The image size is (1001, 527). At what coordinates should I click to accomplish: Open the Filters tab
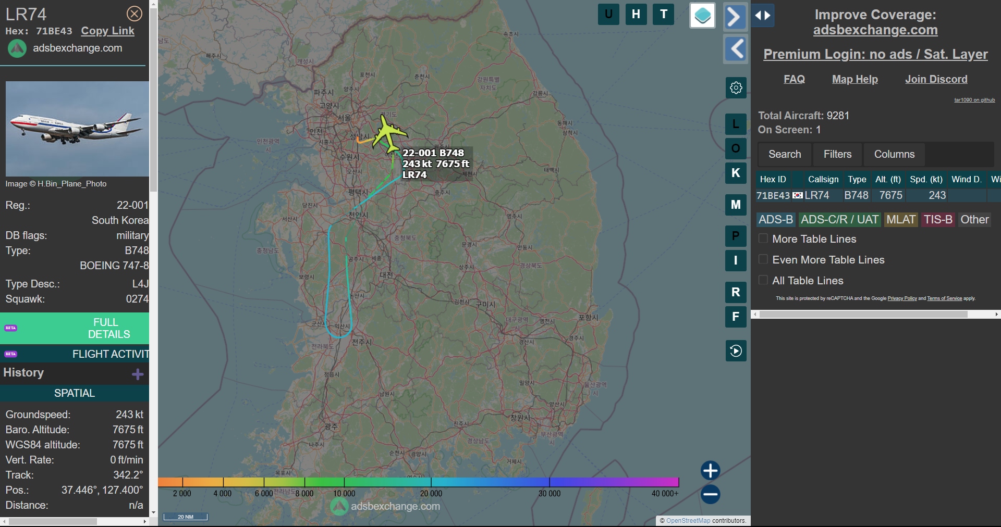point(837,154)
